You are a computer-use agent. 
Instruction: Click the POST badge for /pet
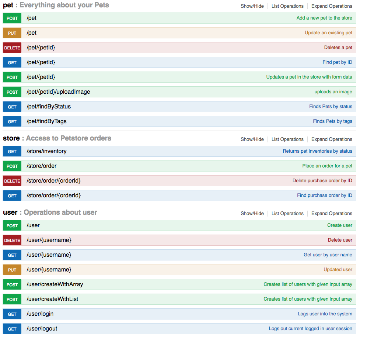point(12,18)
